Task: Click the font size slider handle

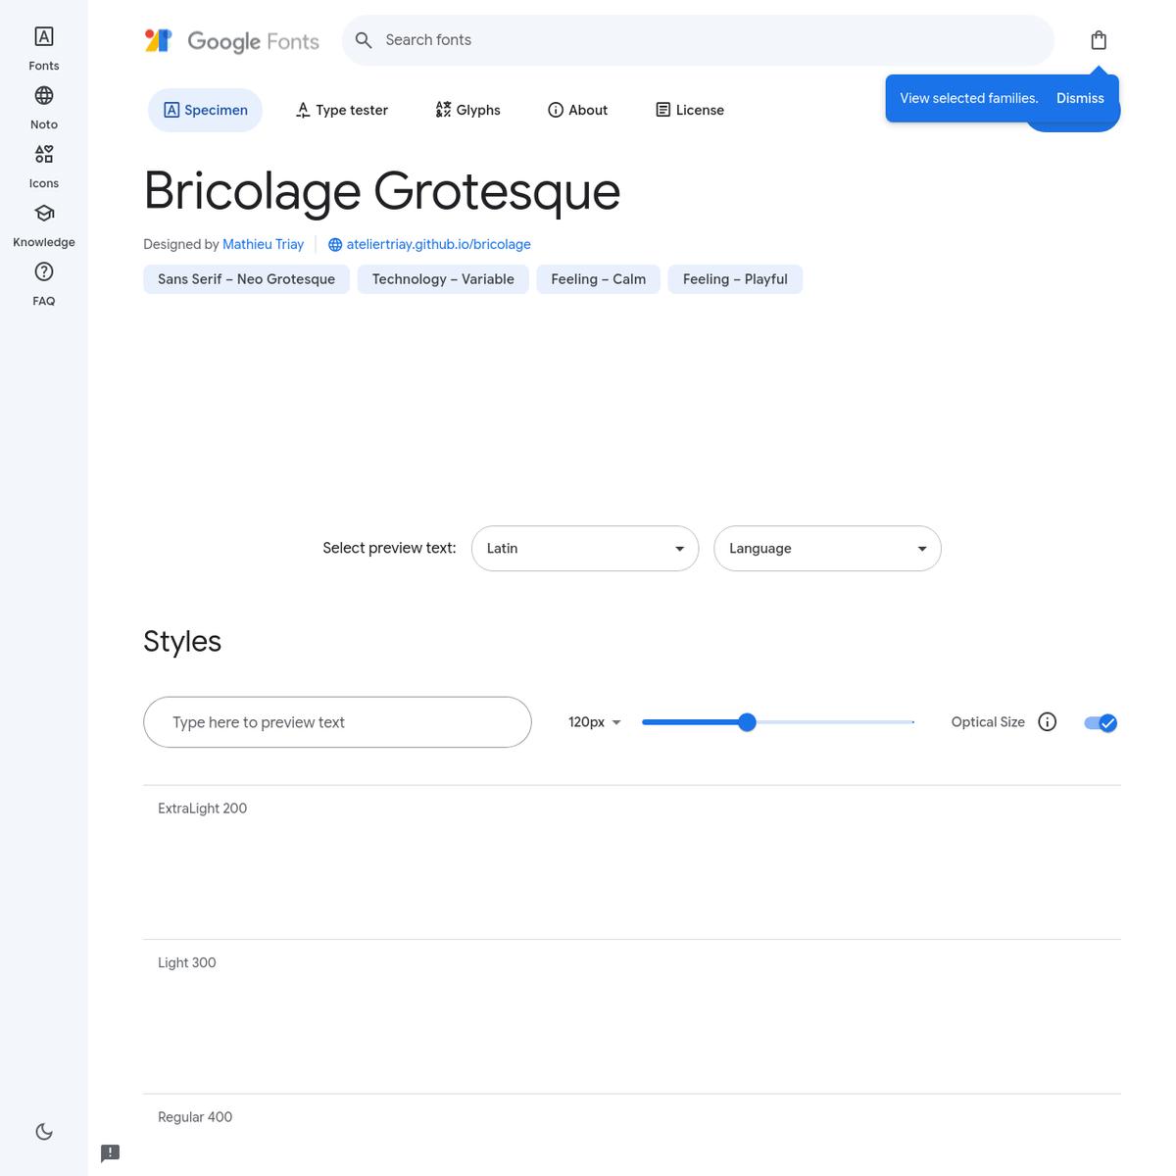Action: pos(747,722)
